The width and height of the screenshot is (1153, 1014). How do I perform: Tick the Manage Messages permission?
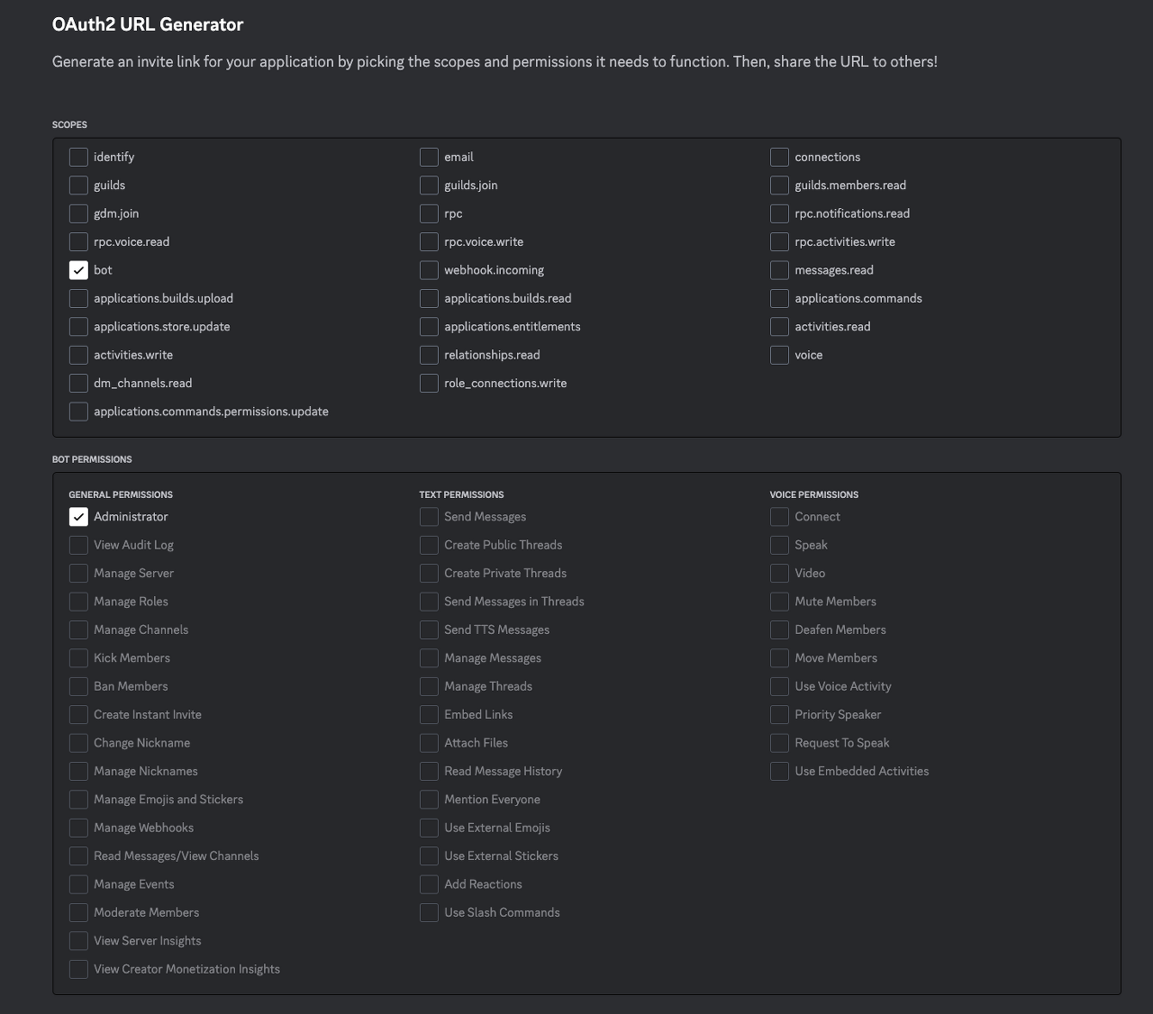click(429, 658)
